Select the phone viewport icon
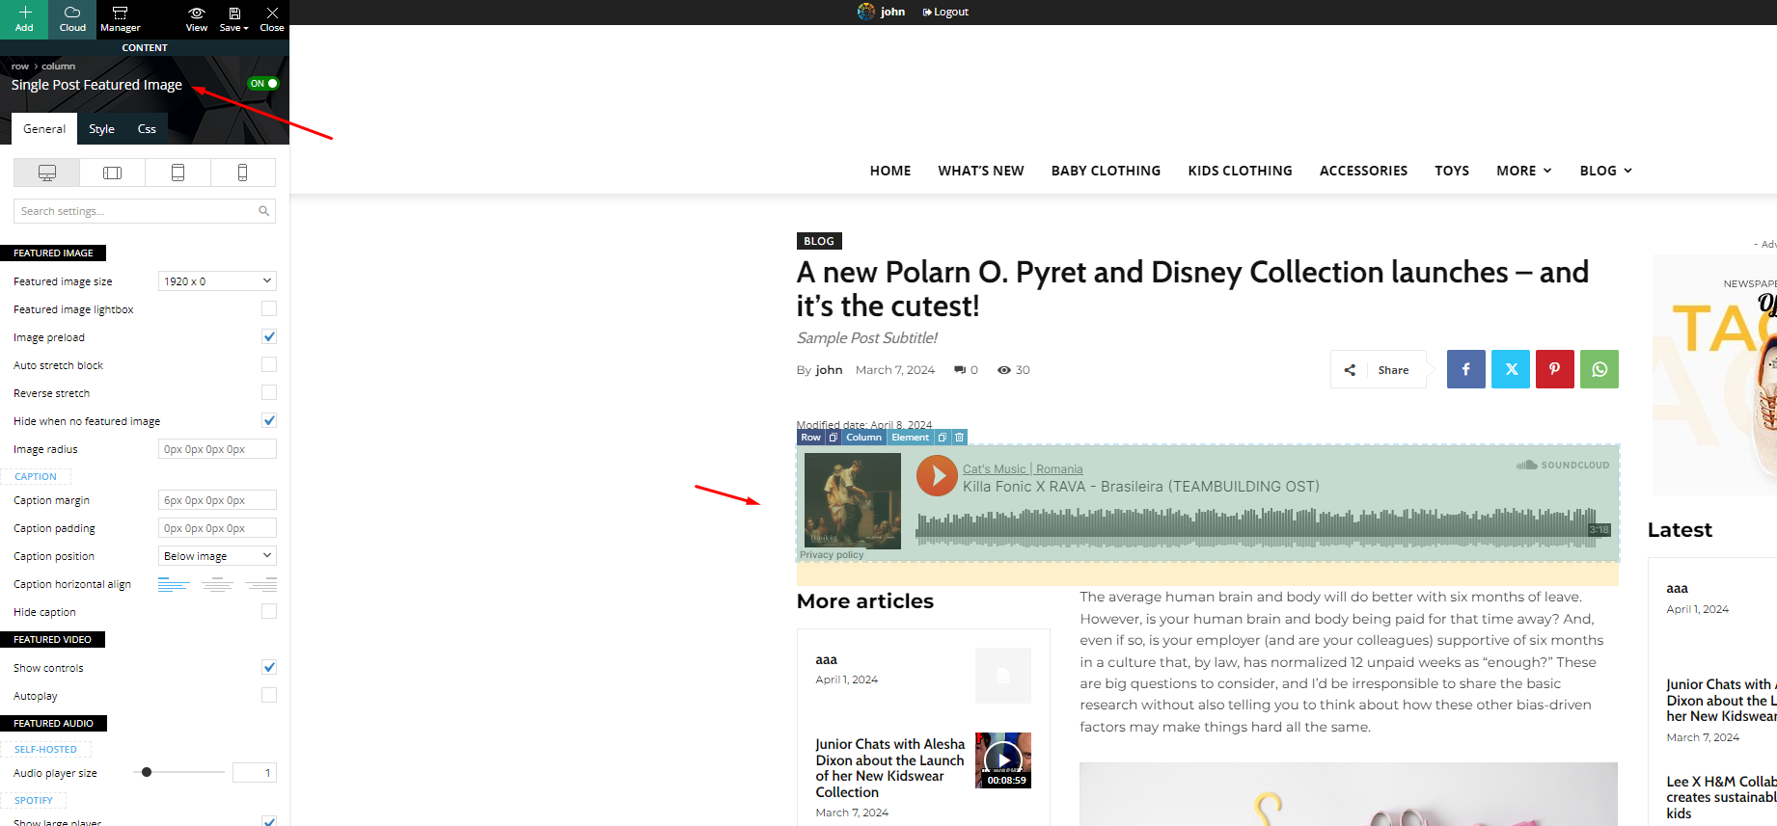 (242, 173)
